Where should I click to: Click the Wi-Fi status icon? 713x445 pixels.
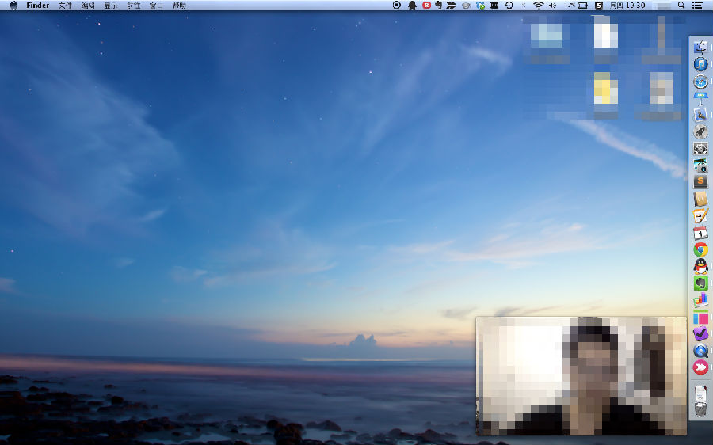[x=539, y=6]
